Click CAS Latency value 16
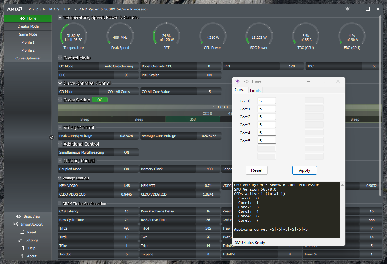This screenshot has height=264, width=387. tap(127, 211)
